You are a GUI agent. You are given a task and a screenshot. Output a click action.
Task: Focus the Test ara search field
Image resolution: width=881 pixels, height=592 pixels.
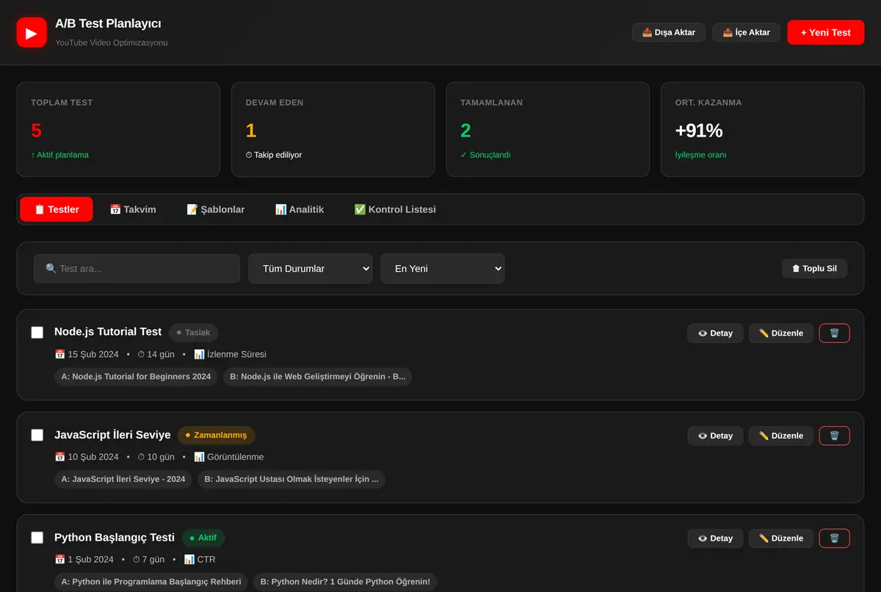click(137, 269)
